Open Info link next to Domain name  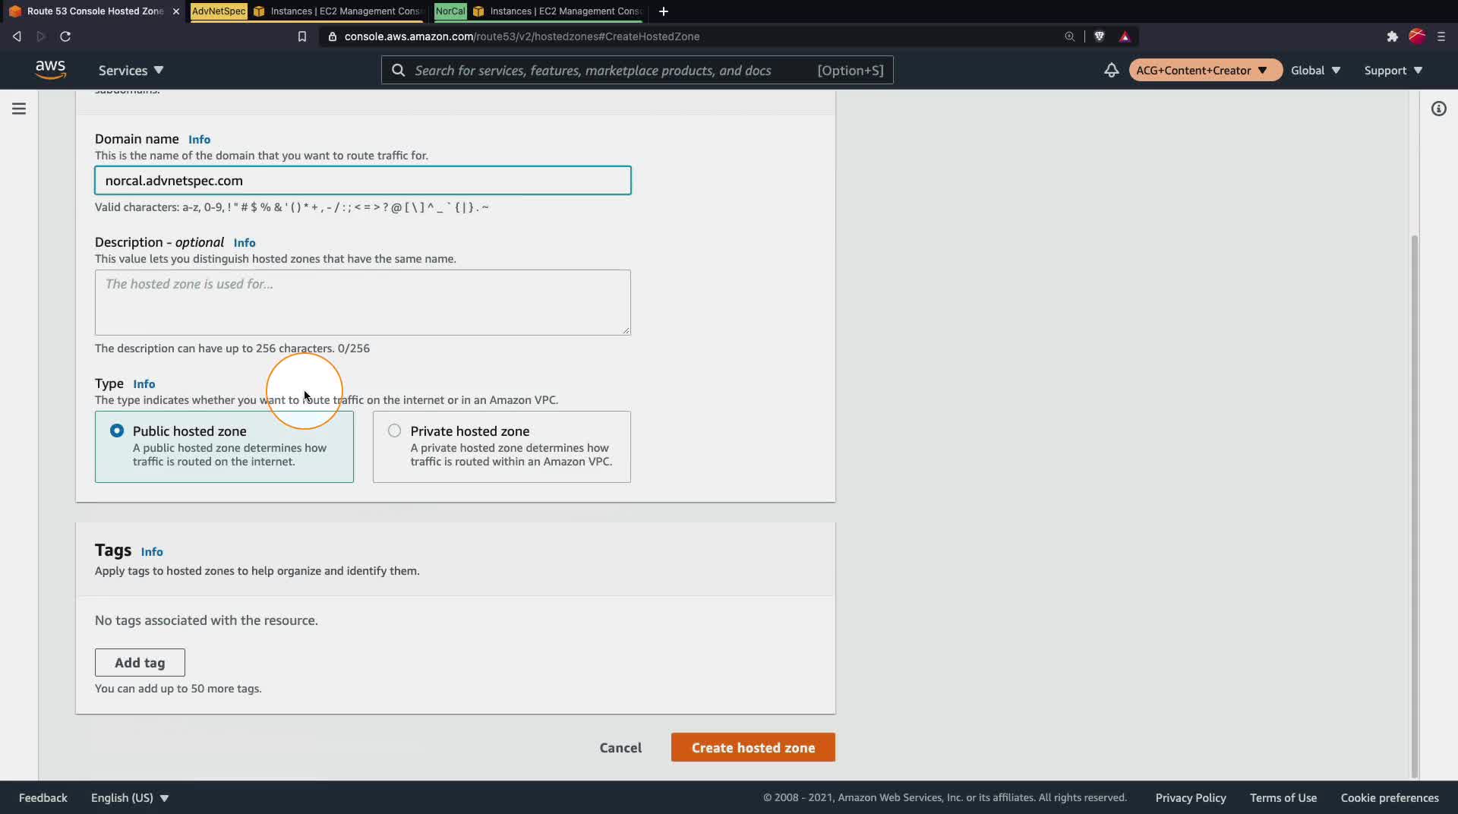199,139
